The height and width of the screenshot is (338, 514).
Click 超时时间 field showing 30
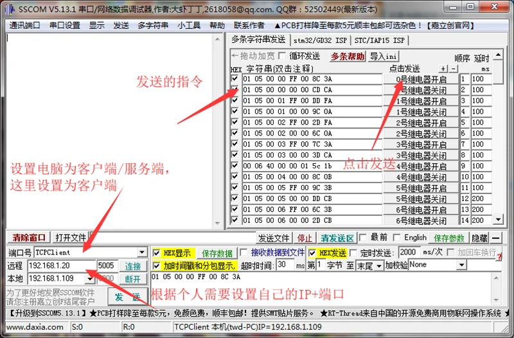click(x=285, y=265)
